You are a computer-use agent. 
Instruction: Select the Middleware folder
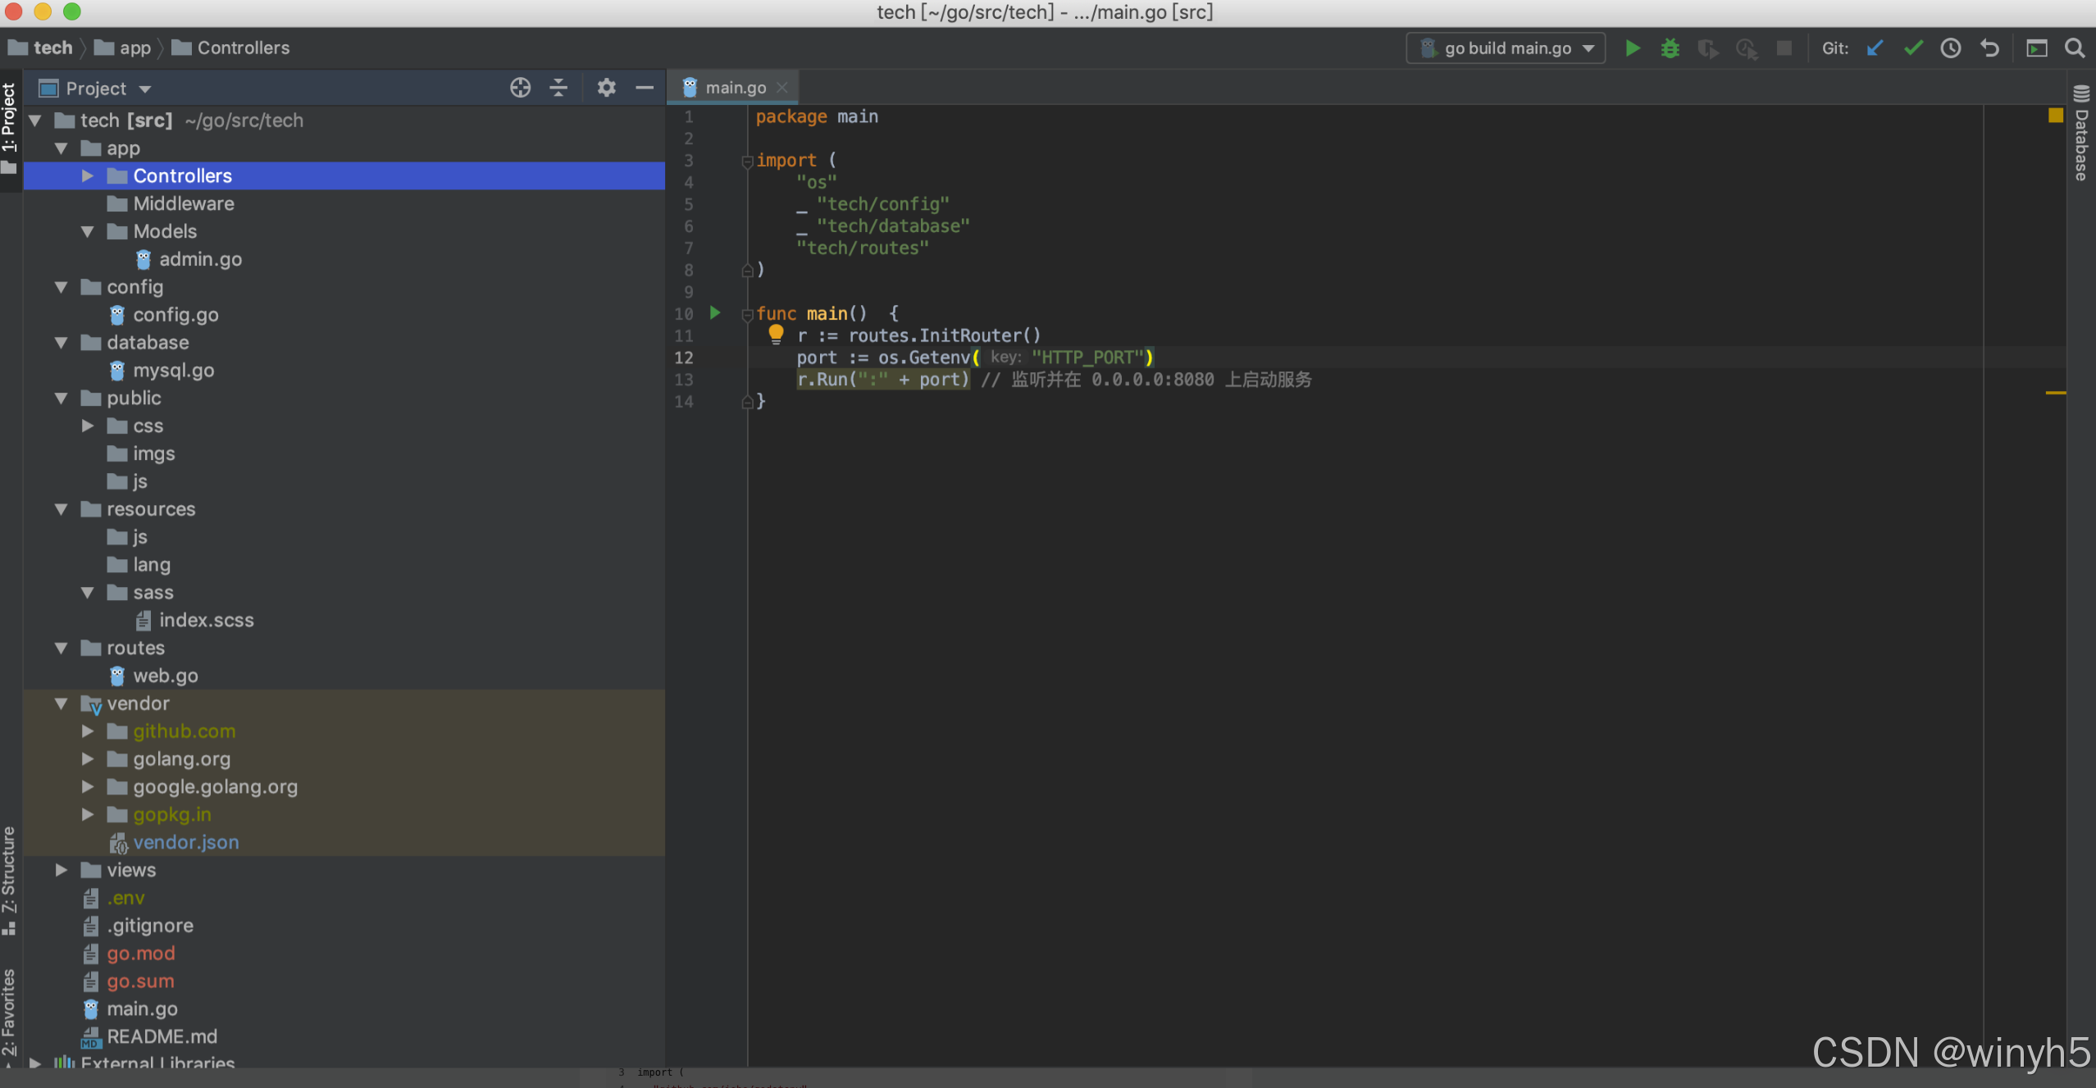coord(183,203)
